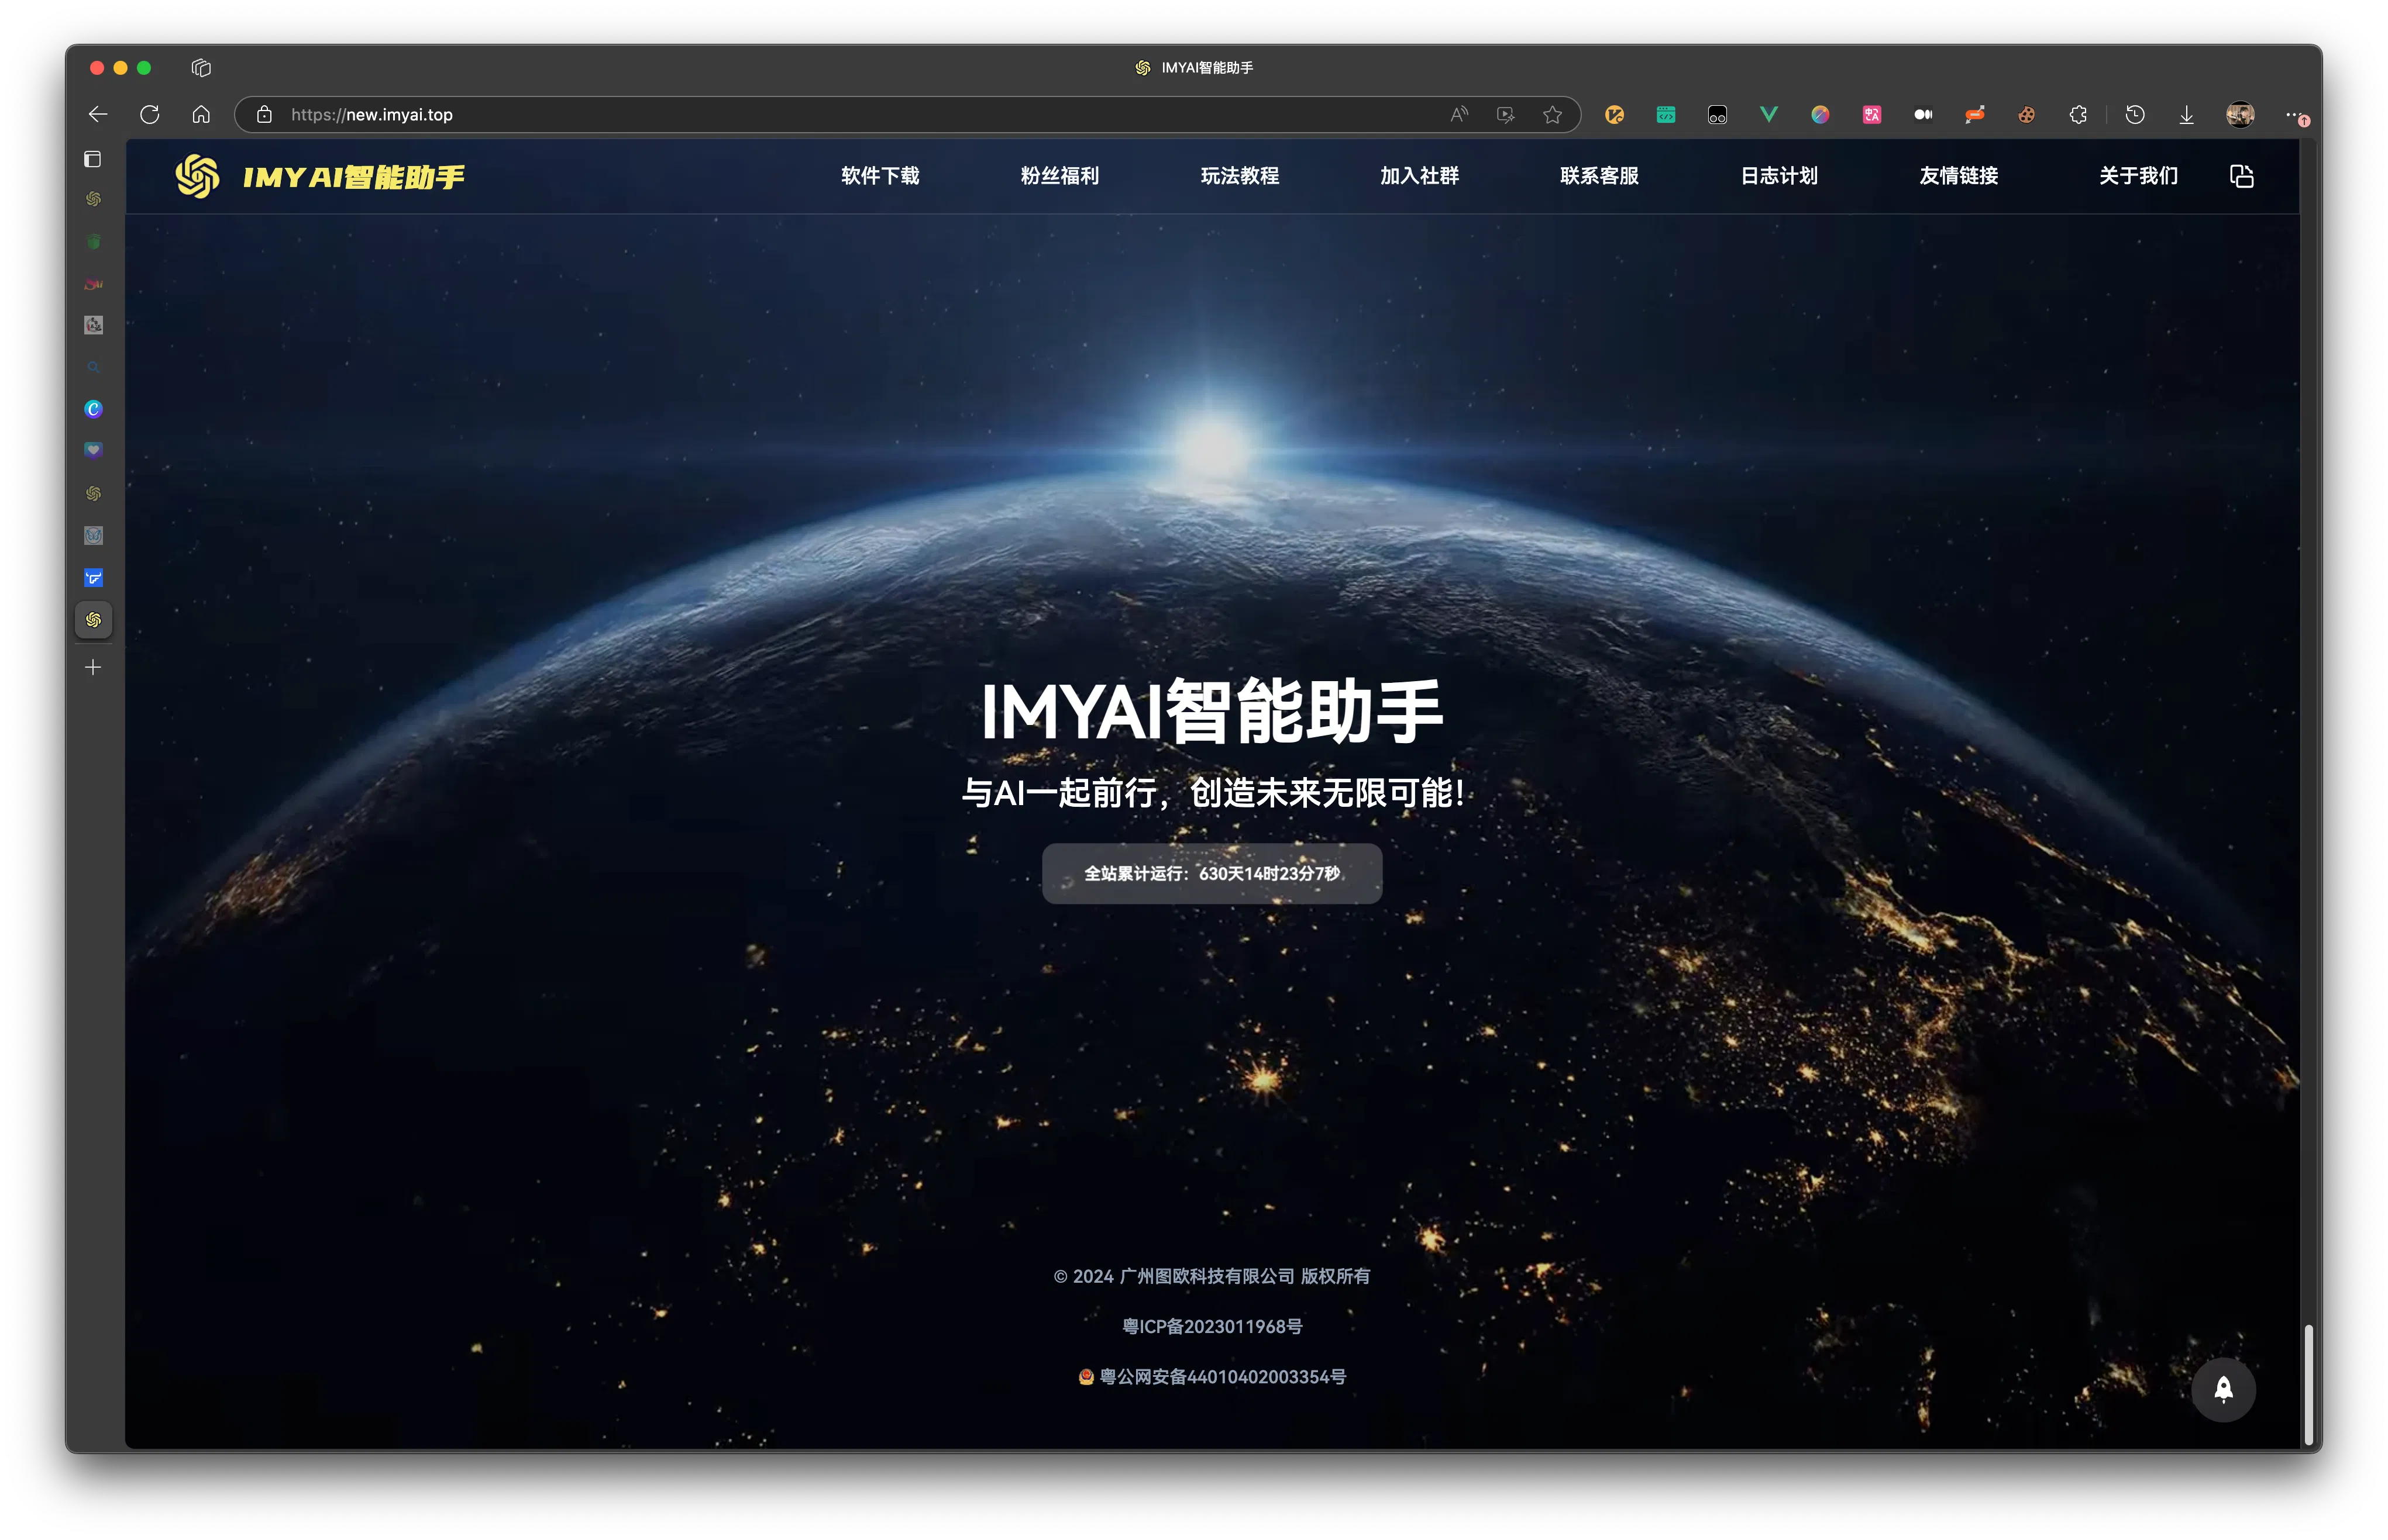This screenshot has width=2388, height=1540.
Task: Go back to the previous page
Action: point(98,114)
